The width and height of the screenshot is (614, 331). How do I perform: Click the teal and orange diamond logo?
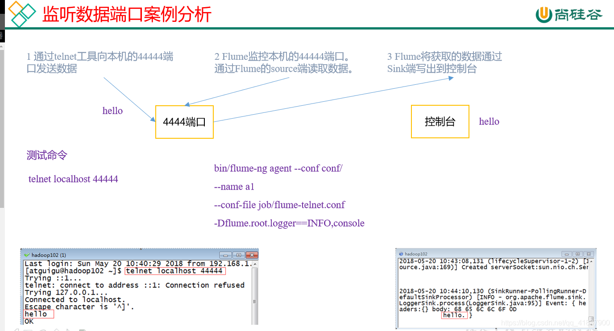point(22,14)
